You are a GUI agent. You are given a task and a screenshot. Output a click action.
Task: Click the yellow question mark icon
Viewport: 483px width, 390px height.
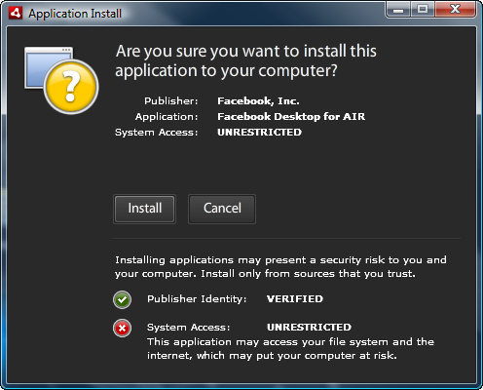(x=71, y=87)
